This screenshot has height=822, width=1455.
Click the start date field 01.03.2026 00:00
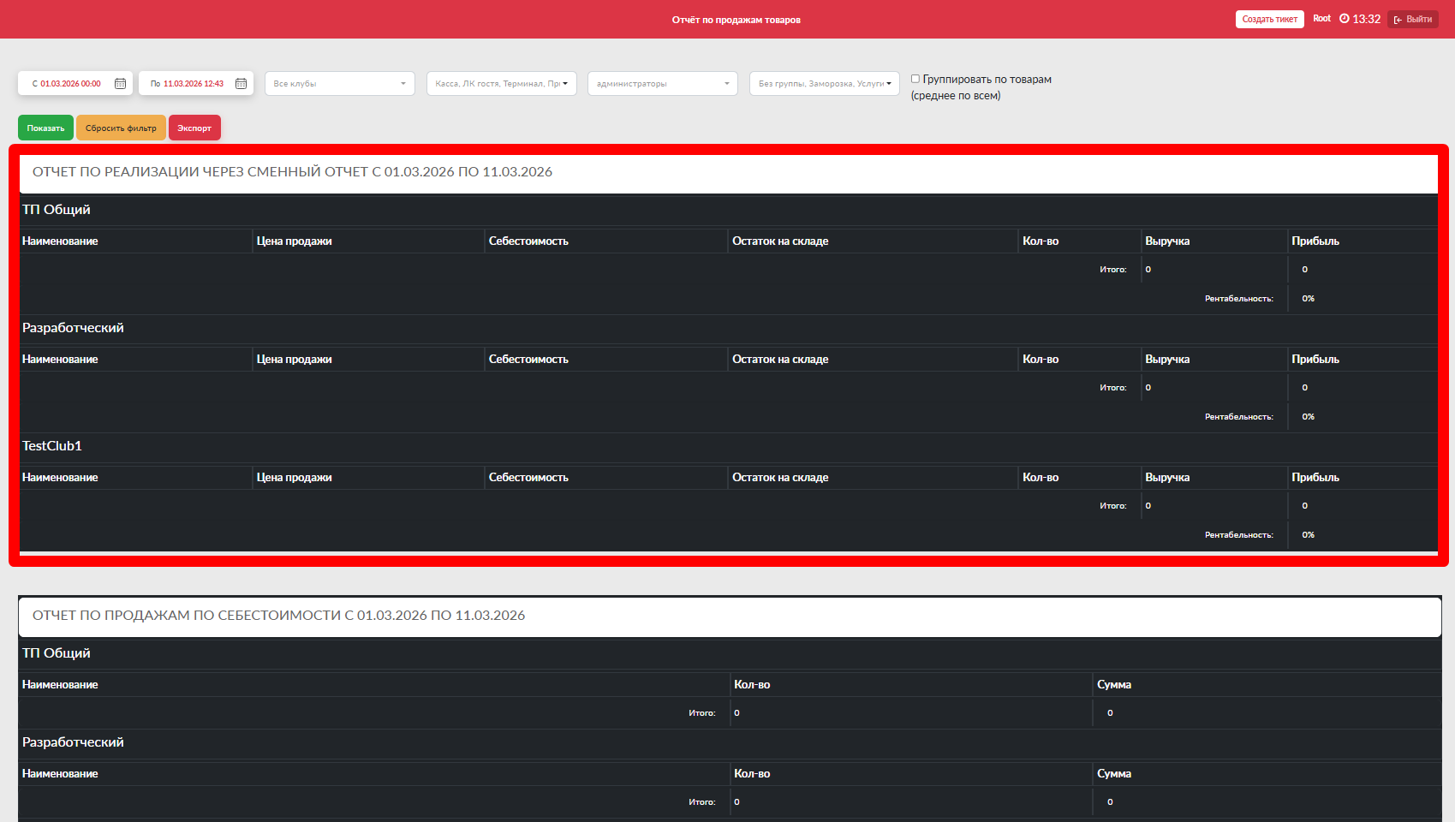[70, 84]
